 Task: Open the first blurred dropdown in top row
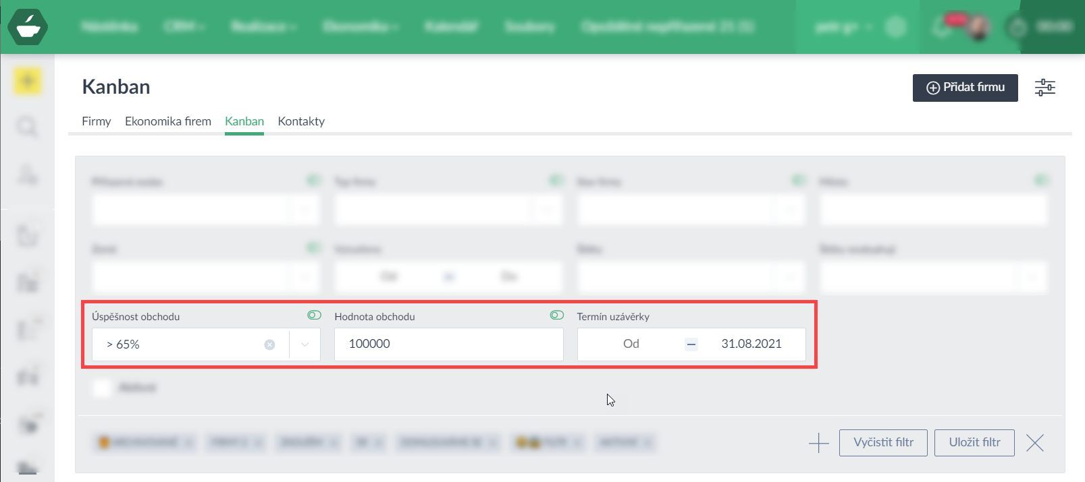(x=206, y=210)
